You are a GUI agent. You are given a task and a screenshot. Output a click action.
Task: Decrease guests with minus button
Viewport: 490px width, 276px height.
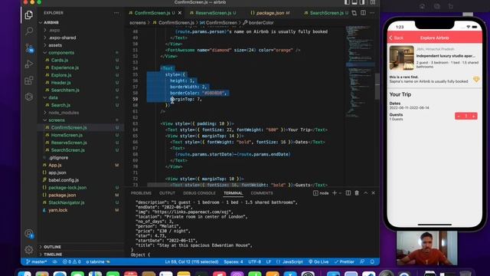coord(459,116)
